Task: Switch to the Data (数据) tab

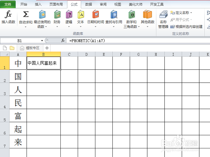Action: pyautogui.click(x=88, y=4)
